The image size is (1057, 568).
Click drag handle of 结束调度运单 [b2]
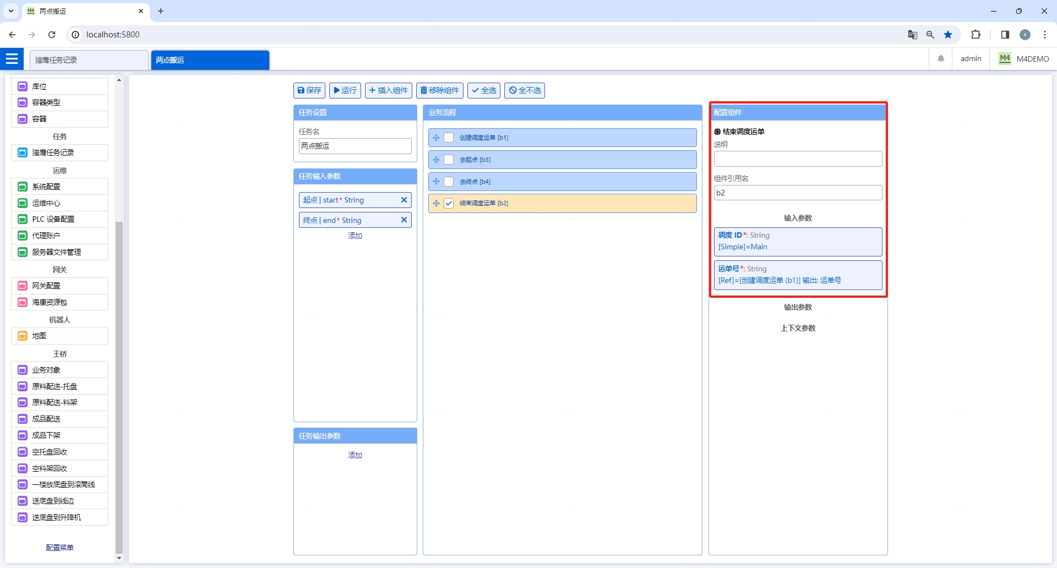click(436, 203)
